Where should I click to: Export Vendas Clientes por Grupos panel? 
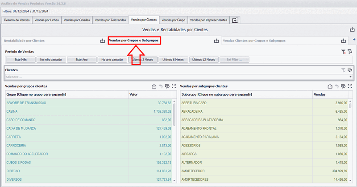click(344, 41)
